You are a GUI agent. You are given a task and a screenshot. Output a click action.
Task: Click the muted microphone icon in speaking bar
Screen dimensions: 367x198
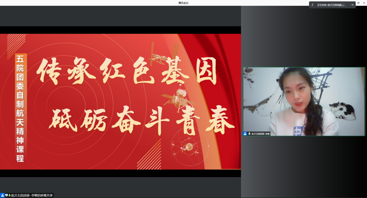pyautogui.click(x=312, y=5)
